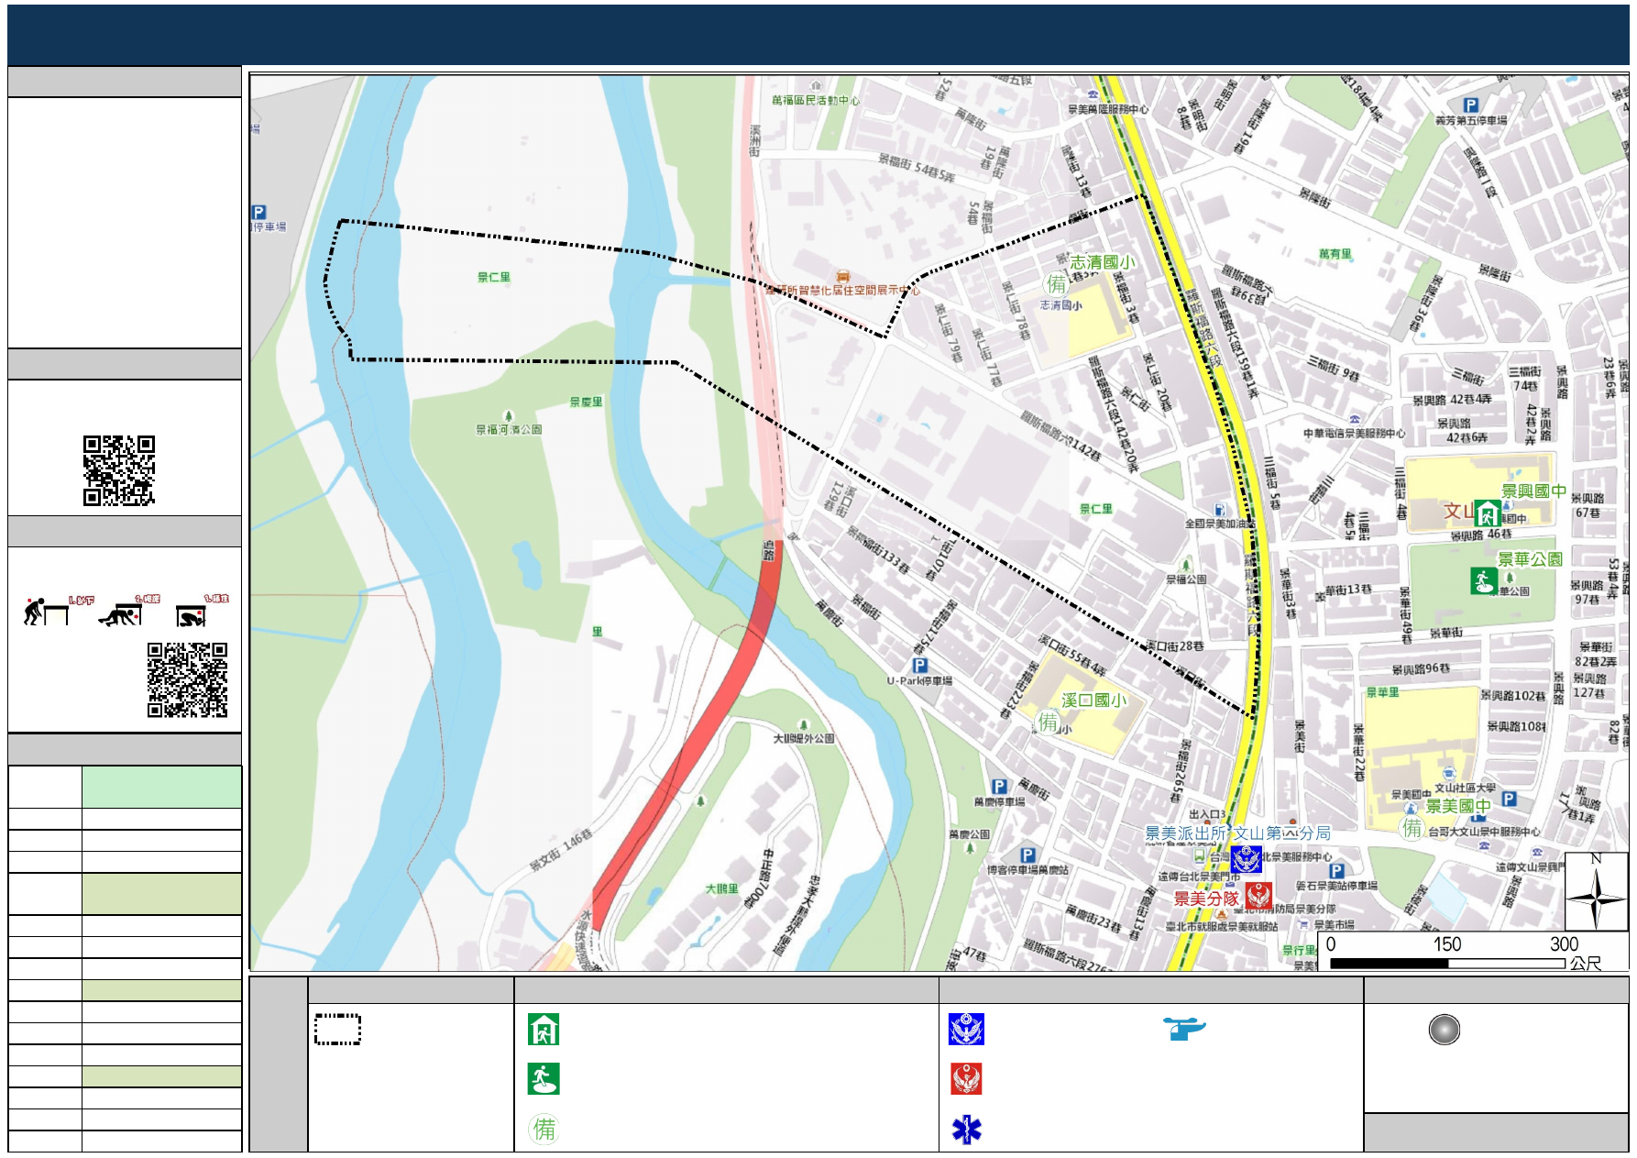Click the tall olive green cell in the left table
The image size is (1637, 1158).
click(x=161, y=894)
